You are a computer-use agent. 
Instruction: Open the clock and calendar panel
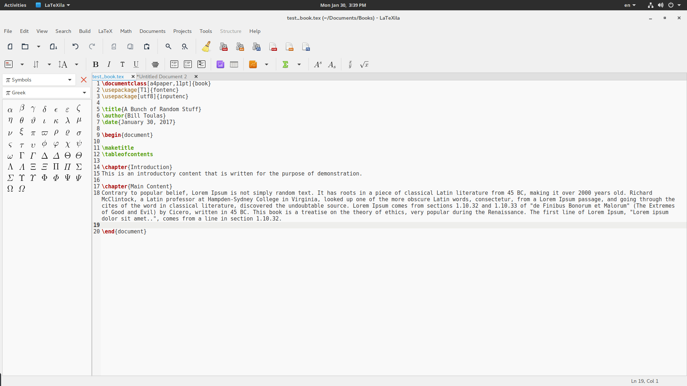(343, 5)
